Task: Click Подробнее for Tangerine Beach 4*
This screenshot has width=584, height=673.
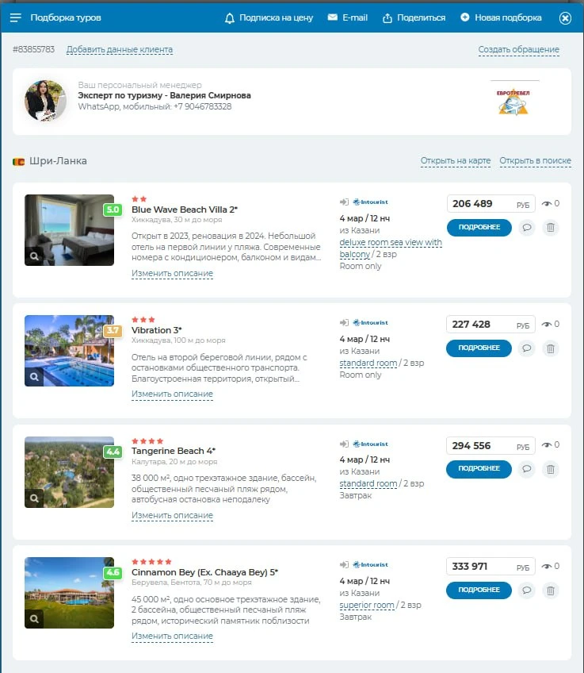Action: tap(479, 468)
